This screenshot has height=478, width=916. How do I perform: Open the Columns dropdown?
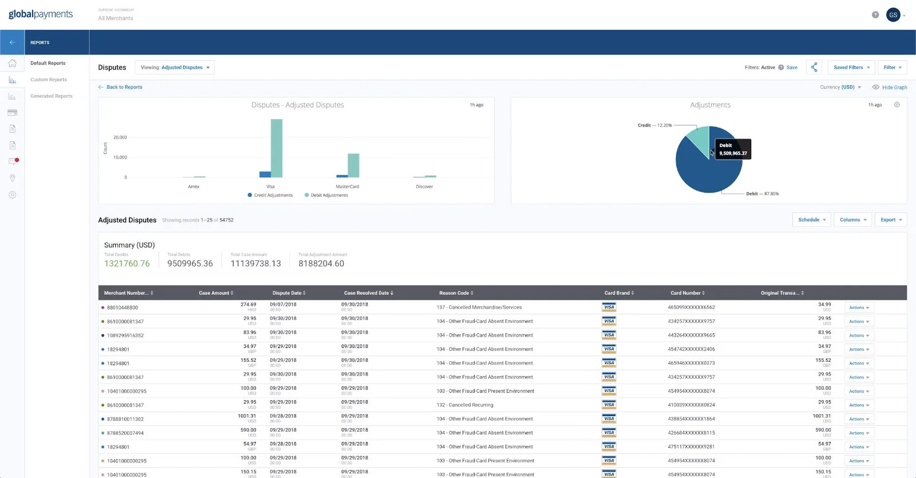(853, 220)
